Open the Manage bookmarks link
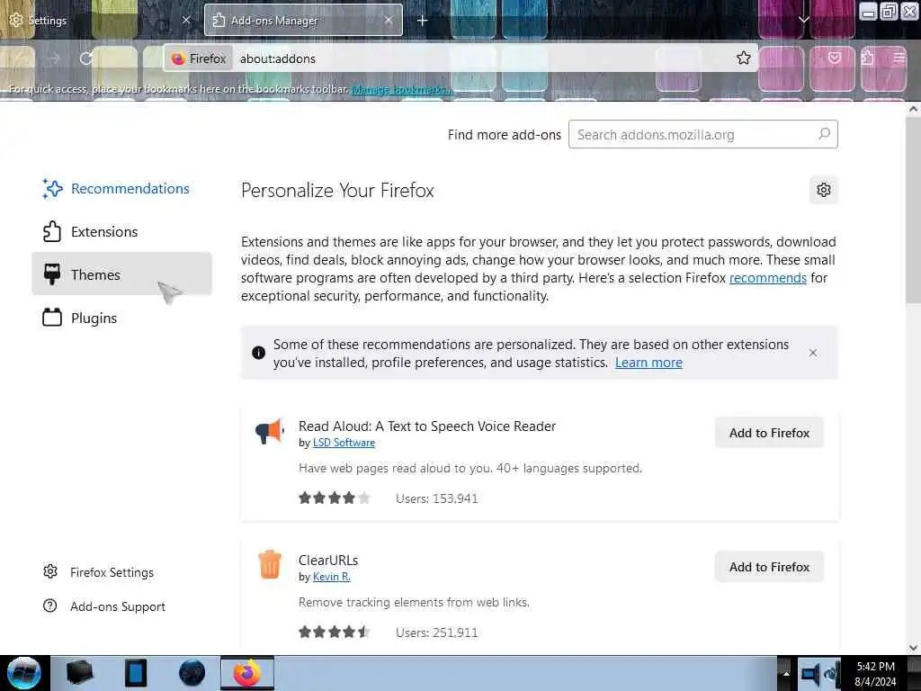Image resolution: width=921 pixels, height=691 pixels. coord(402,89)
